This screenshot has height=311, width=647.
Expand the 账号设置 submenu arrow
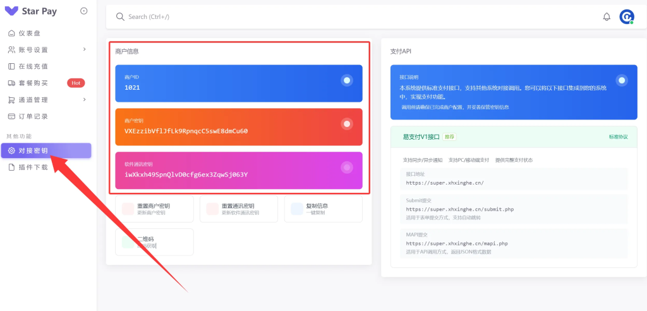click(x=85, y=50)
